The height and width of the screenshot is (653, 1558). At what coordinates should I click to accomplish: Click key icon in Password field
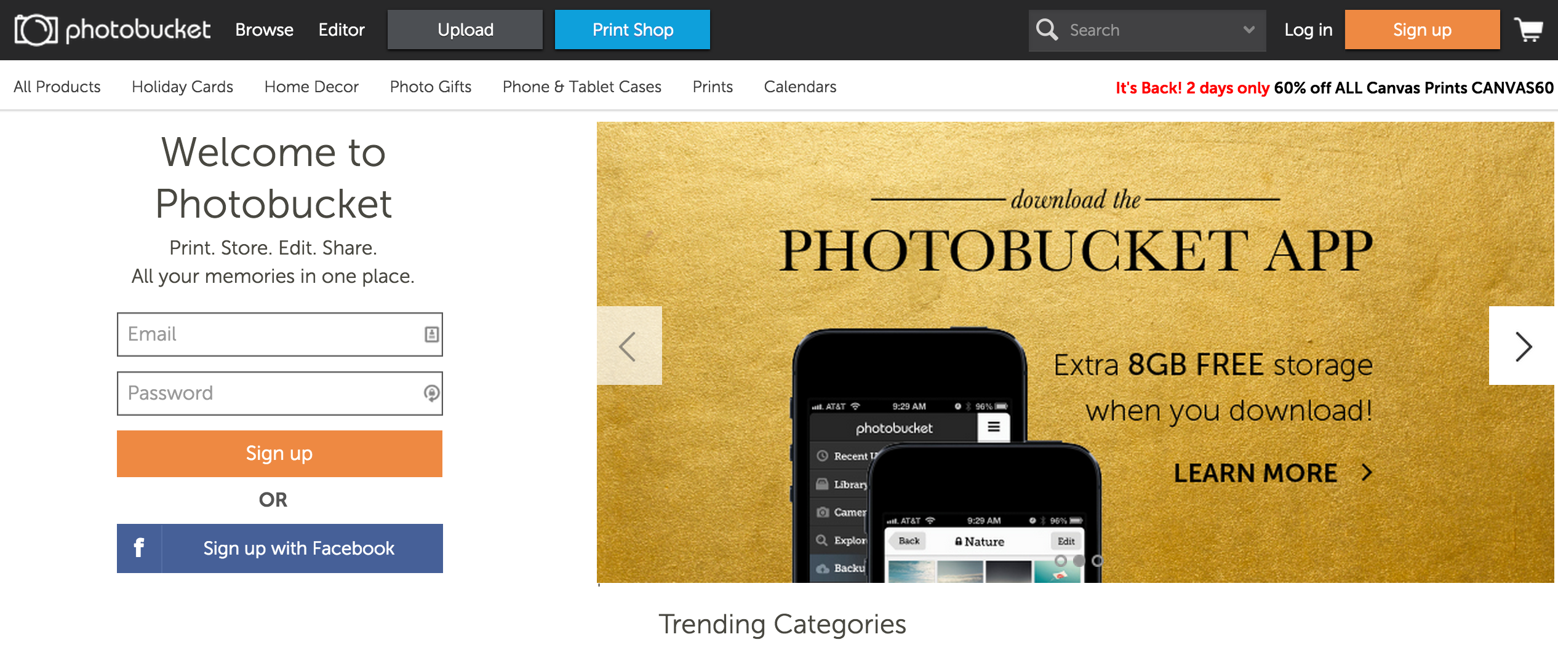click(x=431, y=393)
